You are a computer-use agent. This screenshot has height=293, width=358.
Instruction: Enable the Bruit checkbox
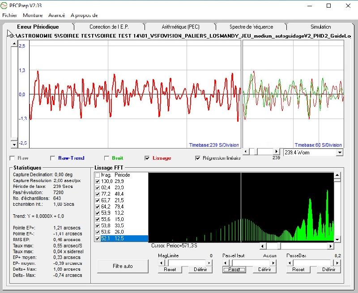(x=107, y=158)
